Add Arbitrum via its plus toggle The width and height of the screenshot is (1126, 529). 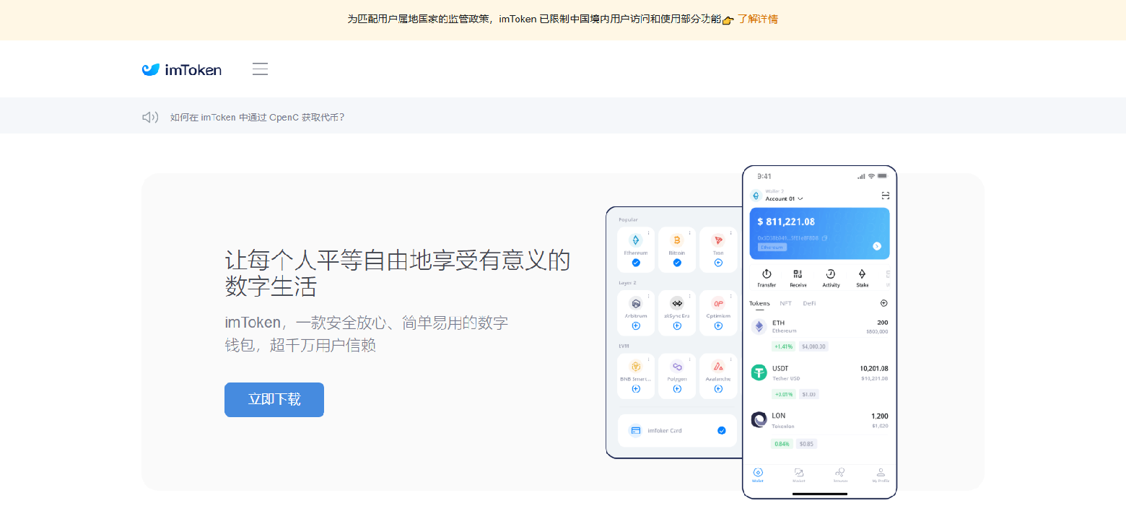coord(636,325)
